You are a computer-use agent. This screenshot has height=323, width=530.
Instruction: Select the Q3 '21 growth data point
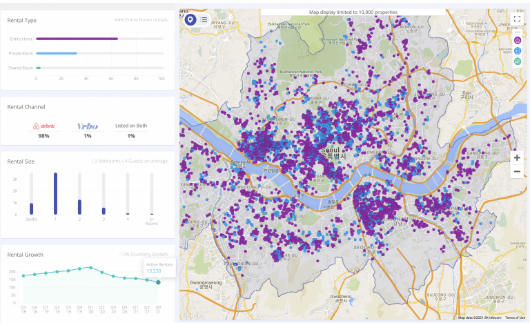pyautogui.click(x=158, y=282)
